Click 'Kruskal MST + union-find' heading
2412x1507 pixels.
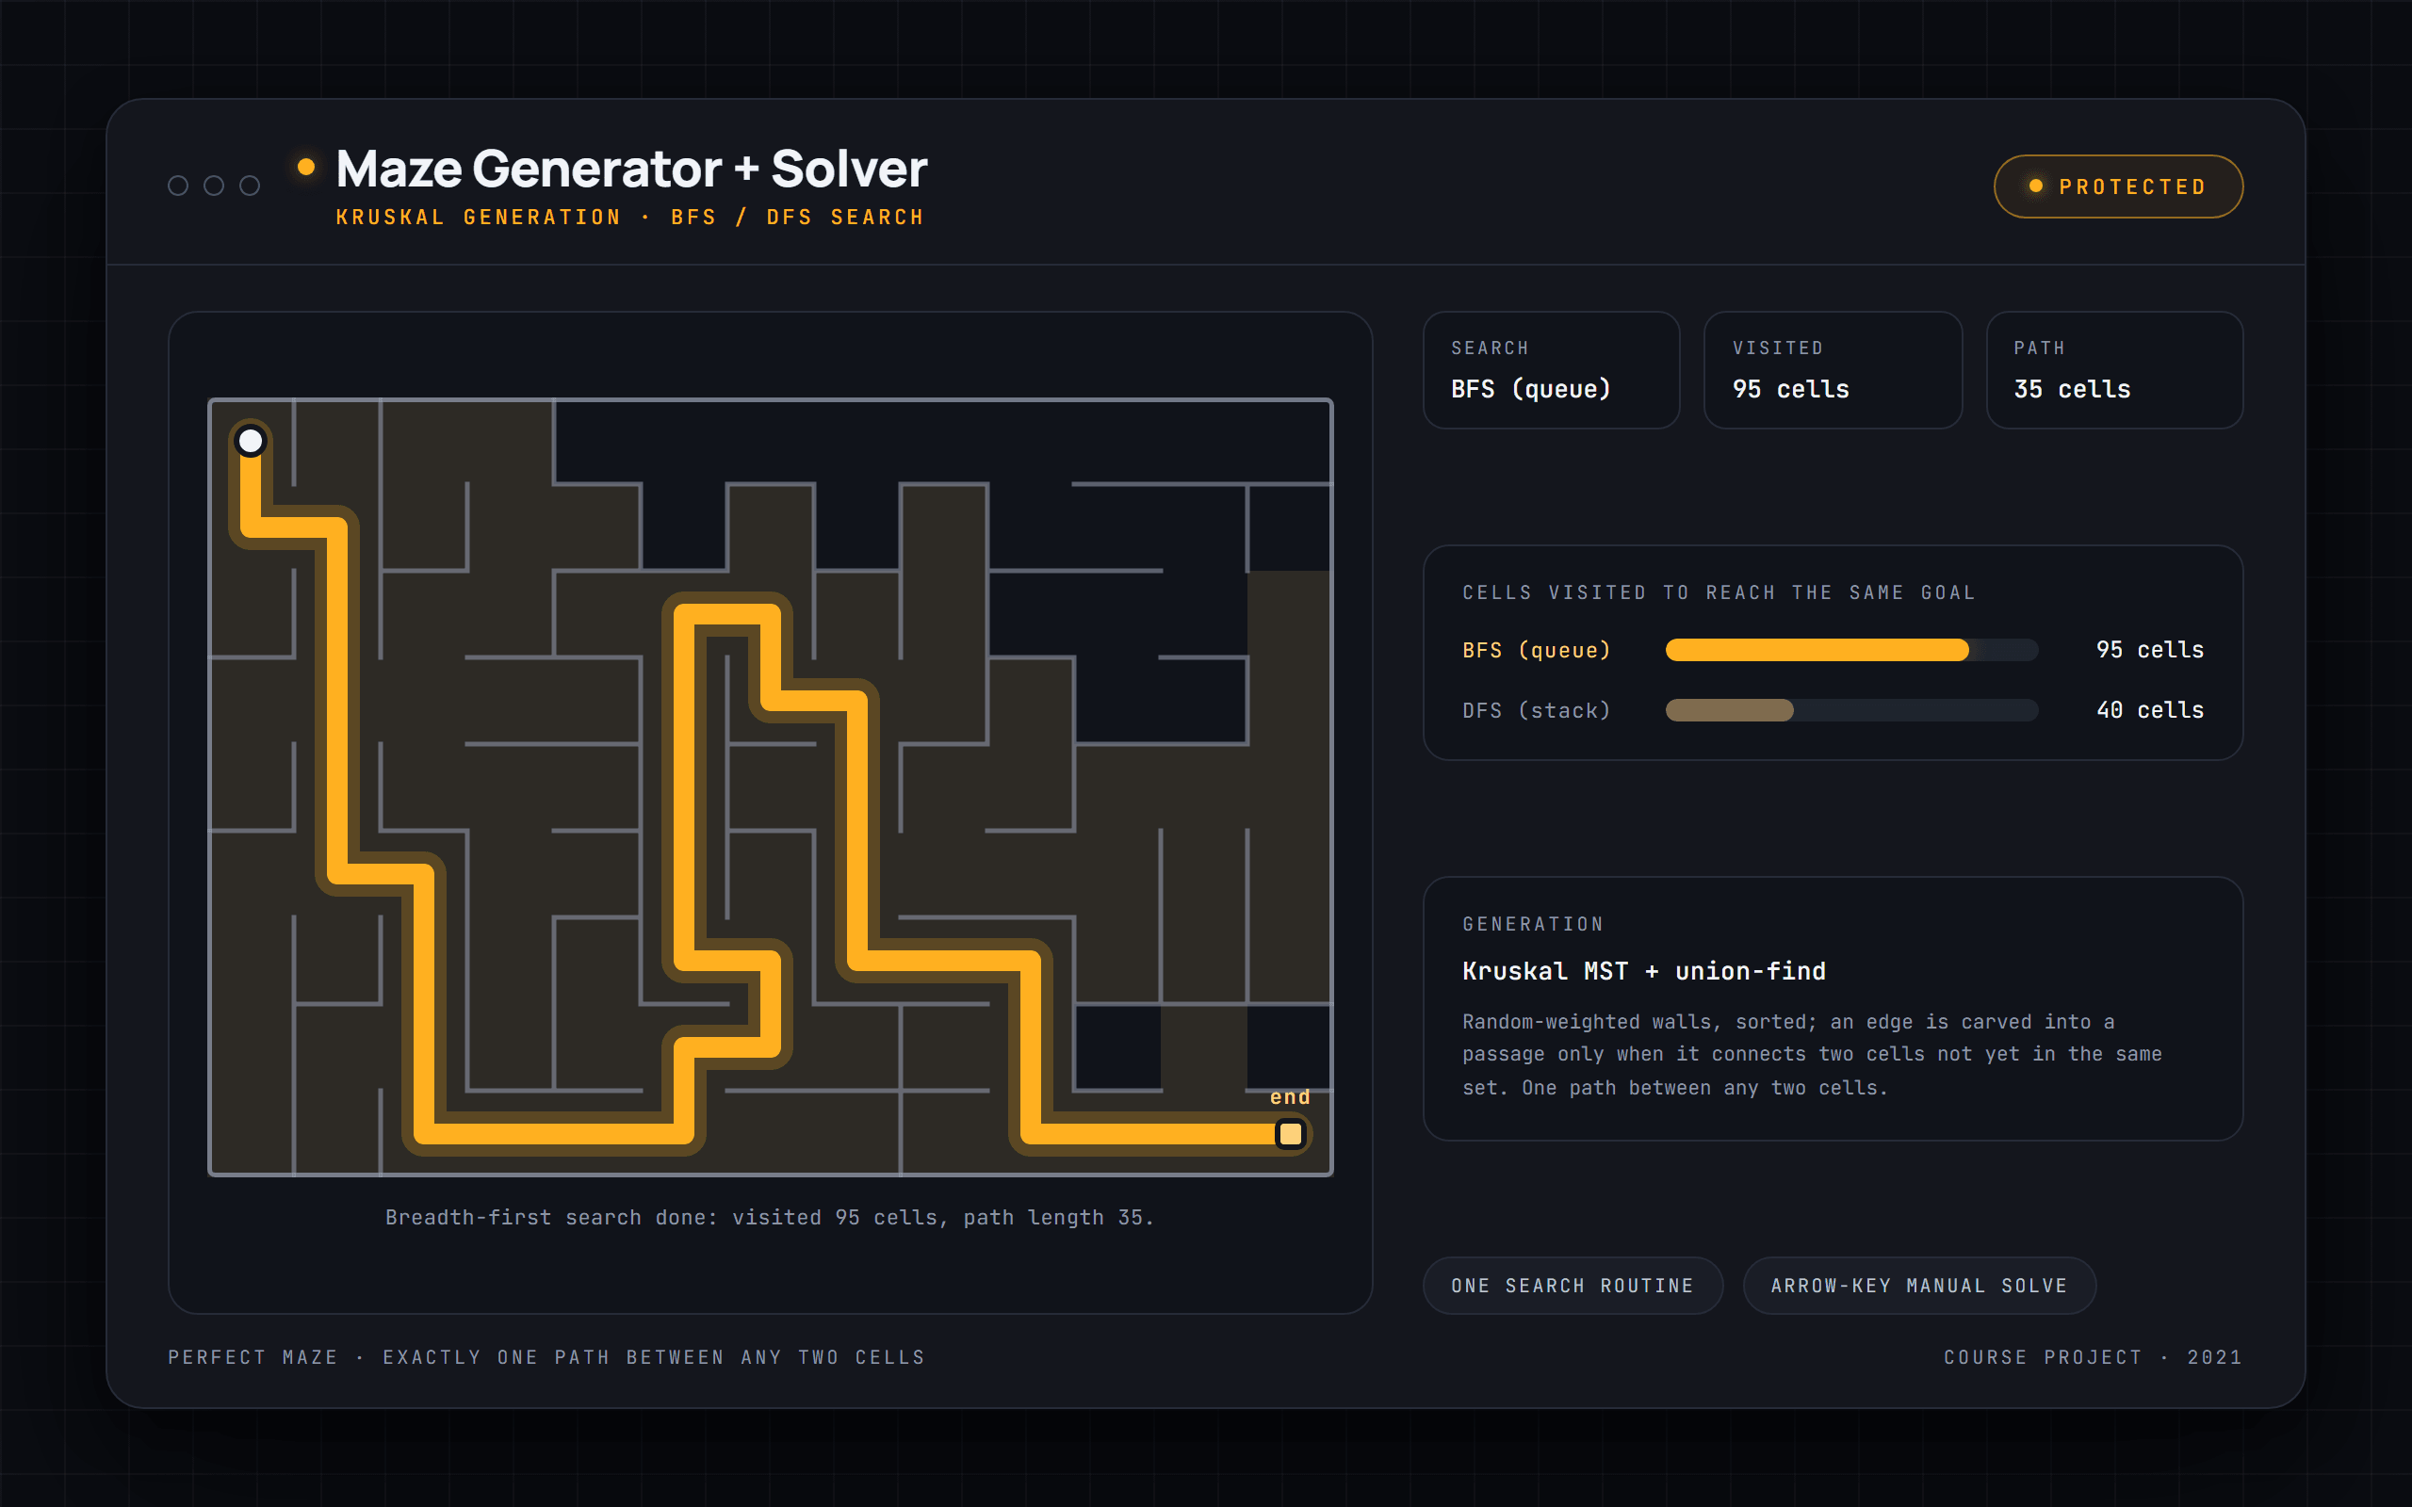click(1643, 971)
